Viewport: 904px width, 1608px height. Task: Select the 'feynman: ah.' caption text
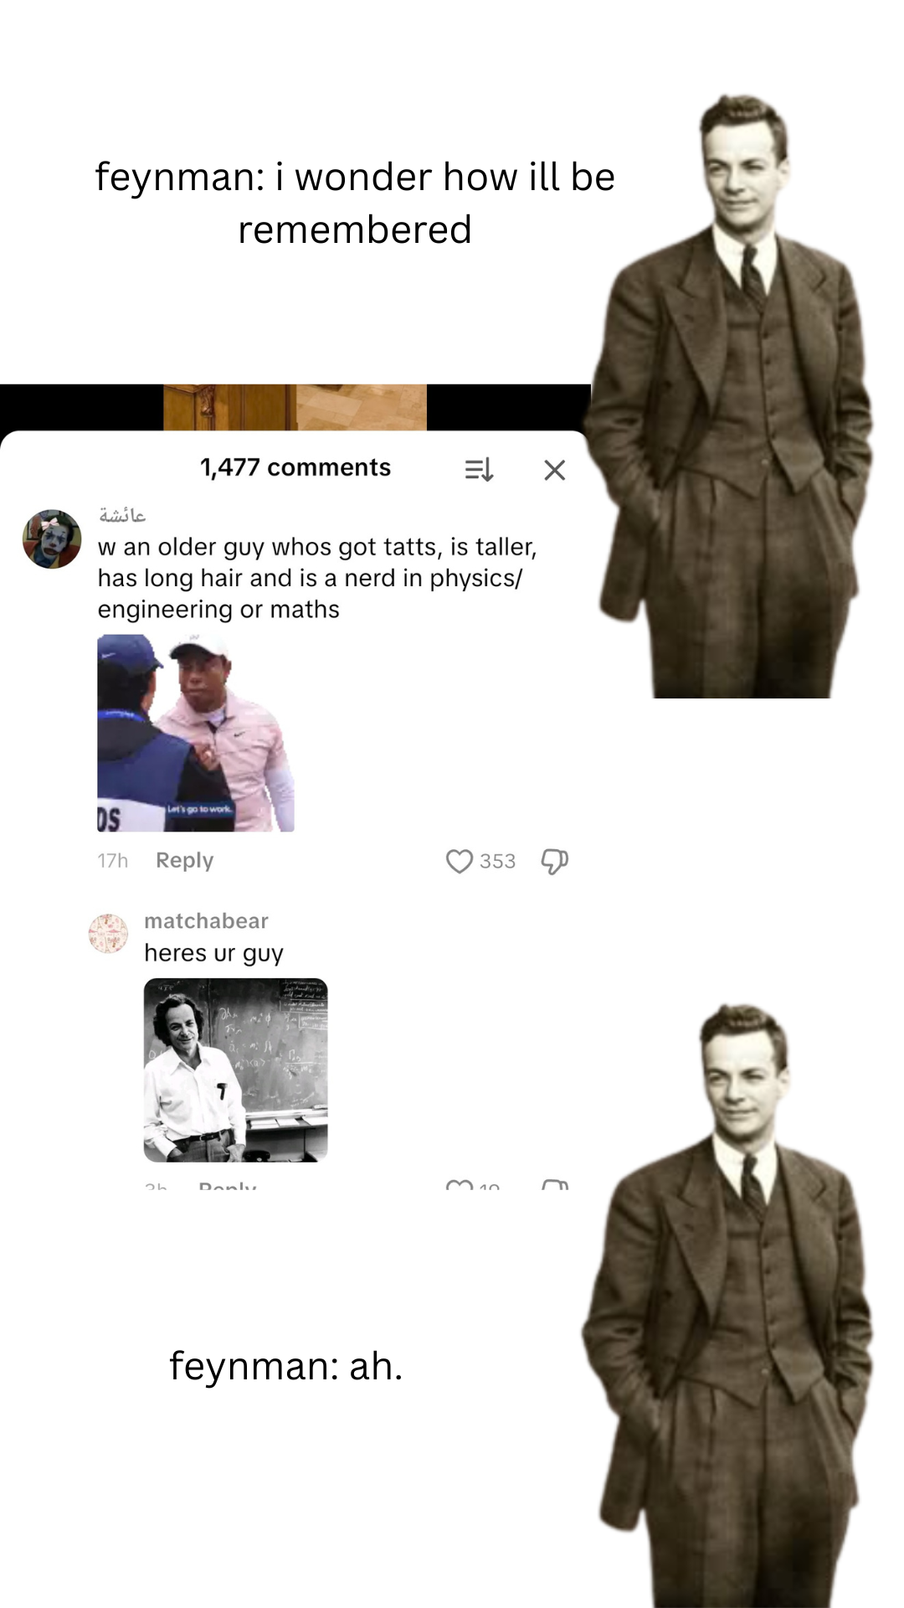coord(286,1366)
